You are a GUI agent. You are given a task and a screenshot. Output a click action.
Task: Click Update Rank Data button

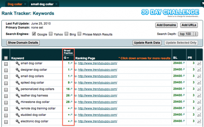pos(147,43)
